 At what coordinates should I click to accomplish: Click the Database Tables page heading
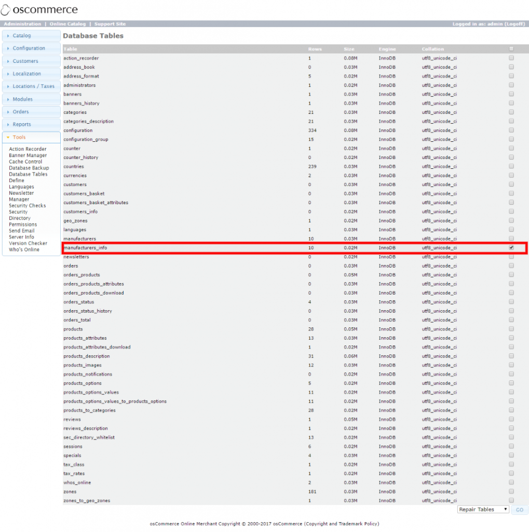click(x=93, y=36)
